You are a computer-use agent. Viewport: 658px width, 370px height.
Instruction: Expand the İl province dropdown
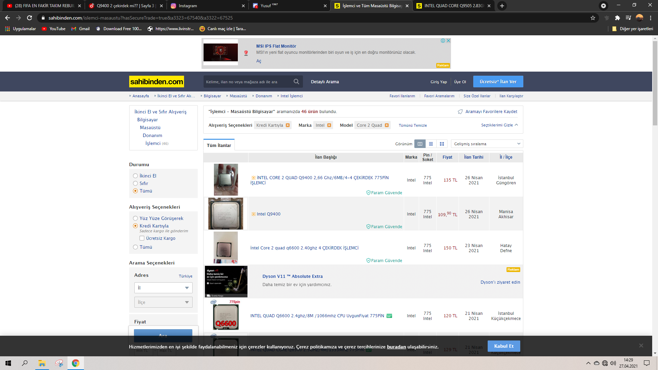[x=163, y=288]
